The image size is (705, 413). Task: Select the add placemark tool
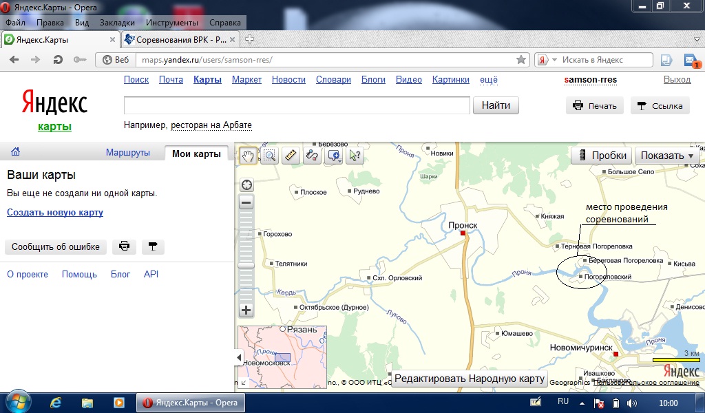pyautogui.click(x=334, y=156)
